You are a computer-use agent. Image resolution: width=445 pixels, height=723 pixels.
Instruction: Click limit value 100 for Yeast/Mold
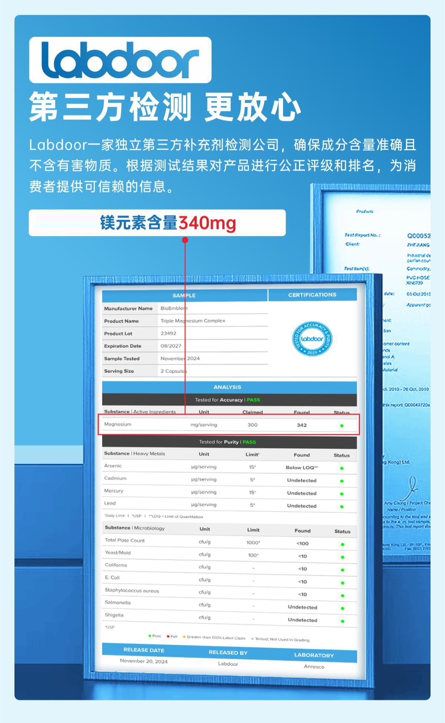253,555
